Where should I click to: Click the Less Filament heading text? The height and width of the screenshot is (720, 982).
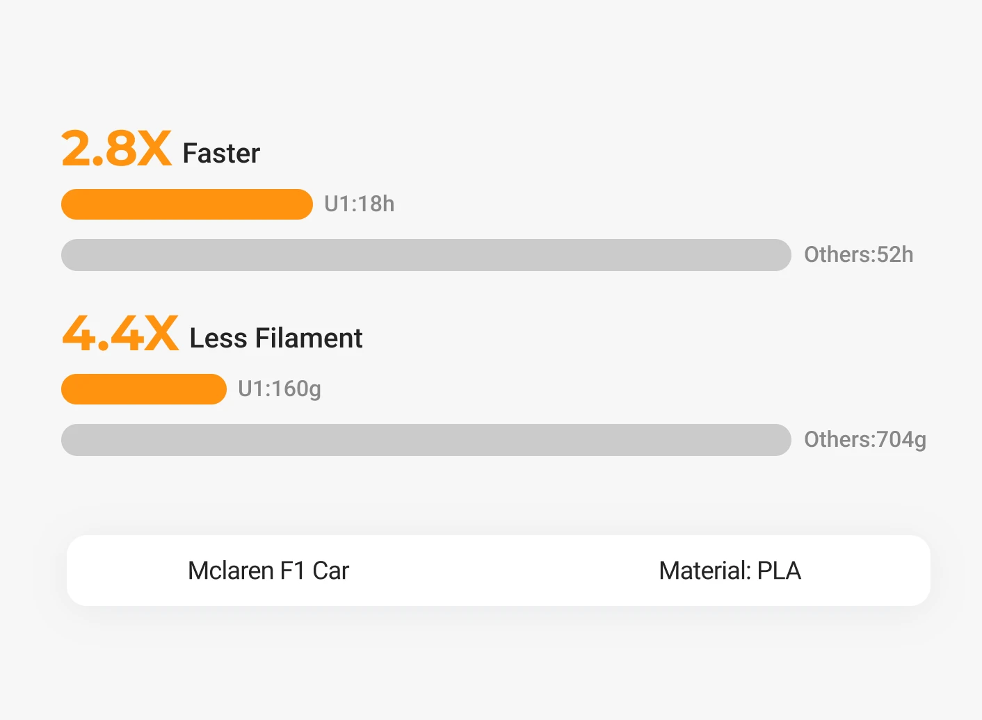(x=275, y=338)
